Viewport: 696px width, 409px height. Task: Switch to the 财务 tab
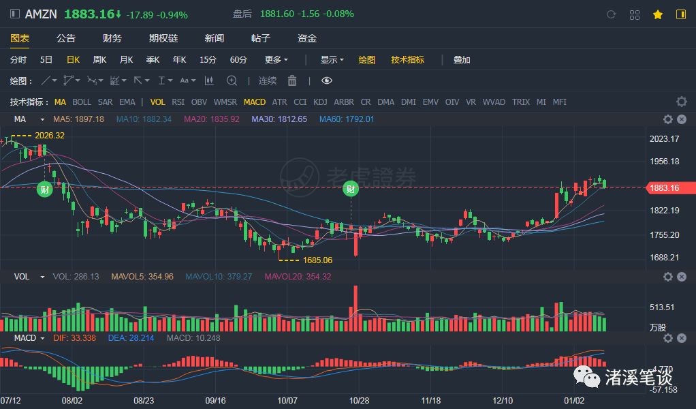click(x=112, y=38)
